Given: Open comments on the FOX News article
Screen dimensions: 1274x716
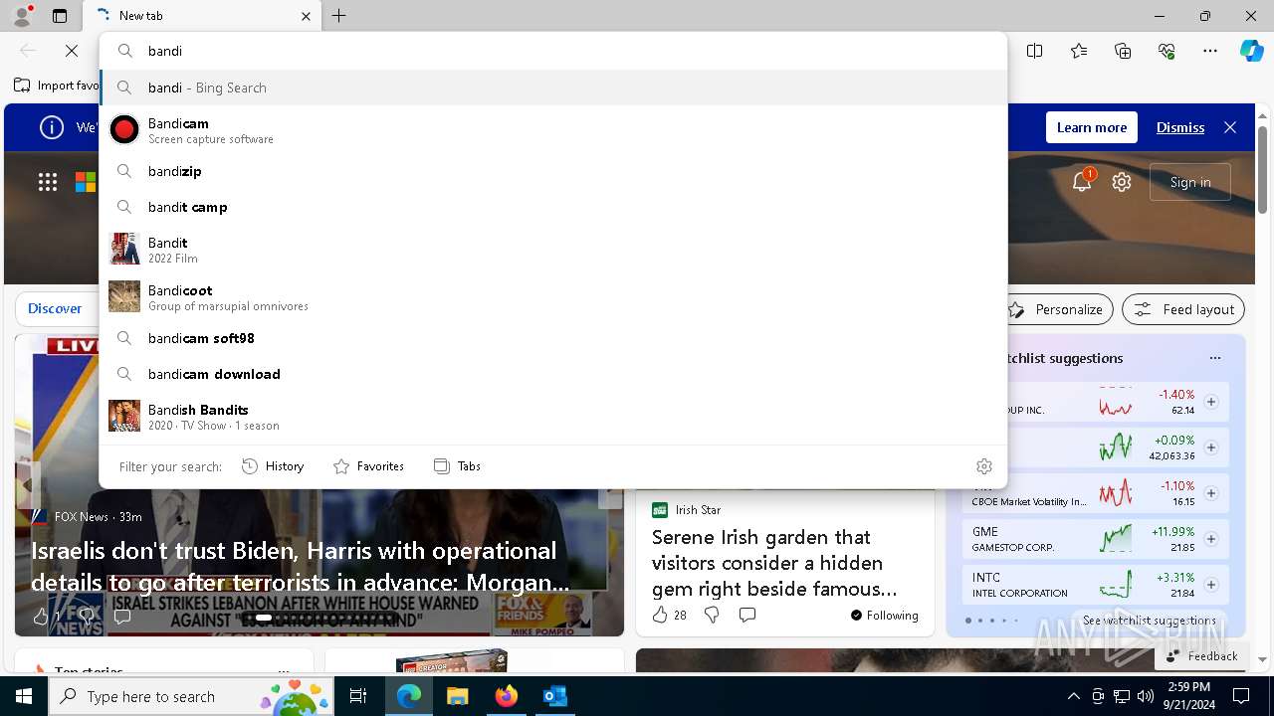Looking at the screenshot, I should (121, 617).
